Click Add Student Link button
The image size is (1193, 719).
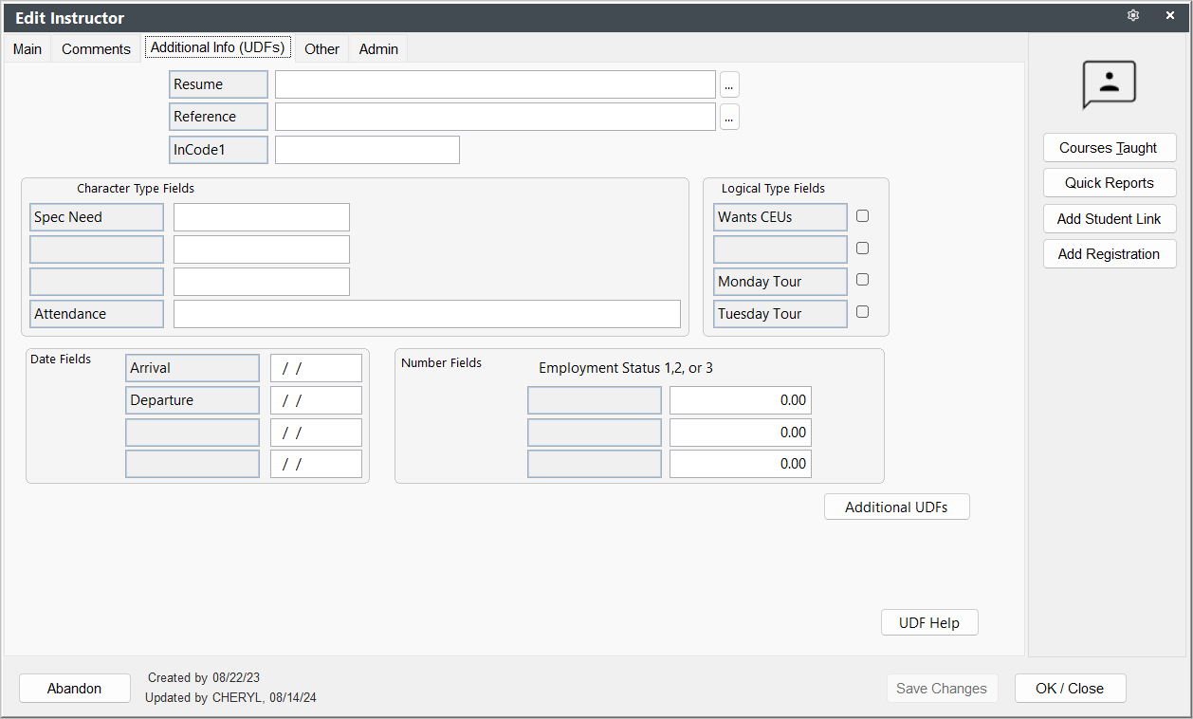(1110, 219)
